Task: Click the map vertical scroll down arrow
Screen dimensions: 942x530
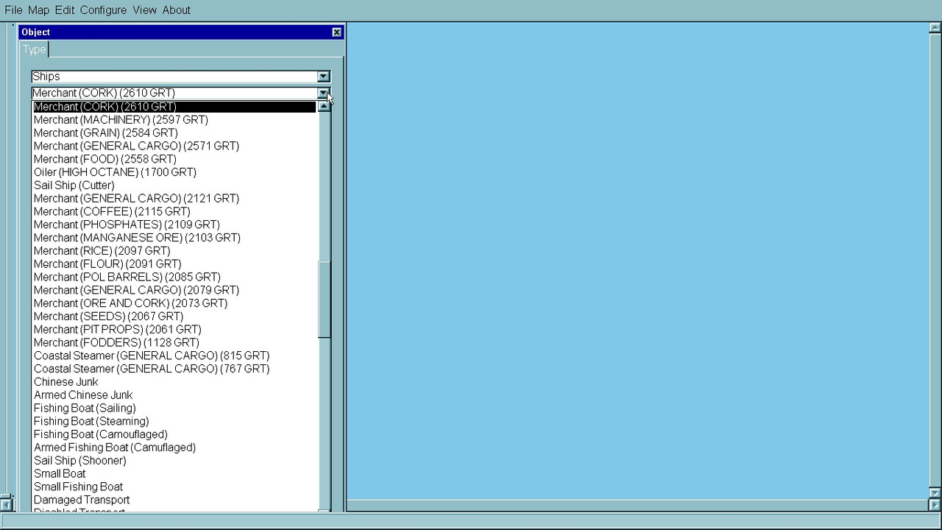Action: 935,493
